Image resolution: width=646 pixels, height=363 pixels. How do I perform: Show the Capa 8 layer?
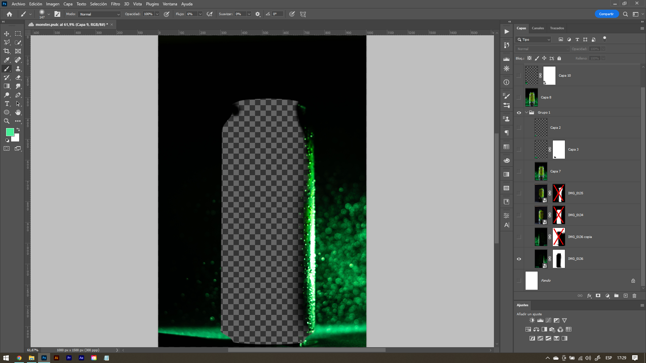click(519, 97)
